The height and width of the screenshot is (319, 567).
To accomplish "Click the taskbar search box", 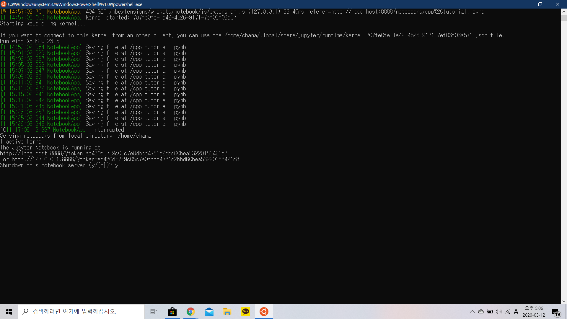I will point(81,312).
